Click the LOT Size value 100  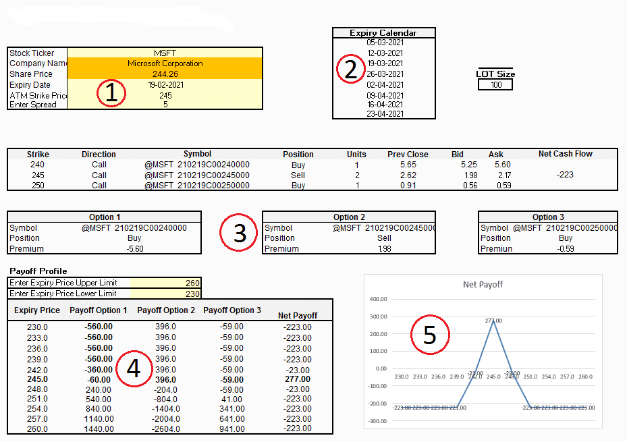click(x=495, y=85)
